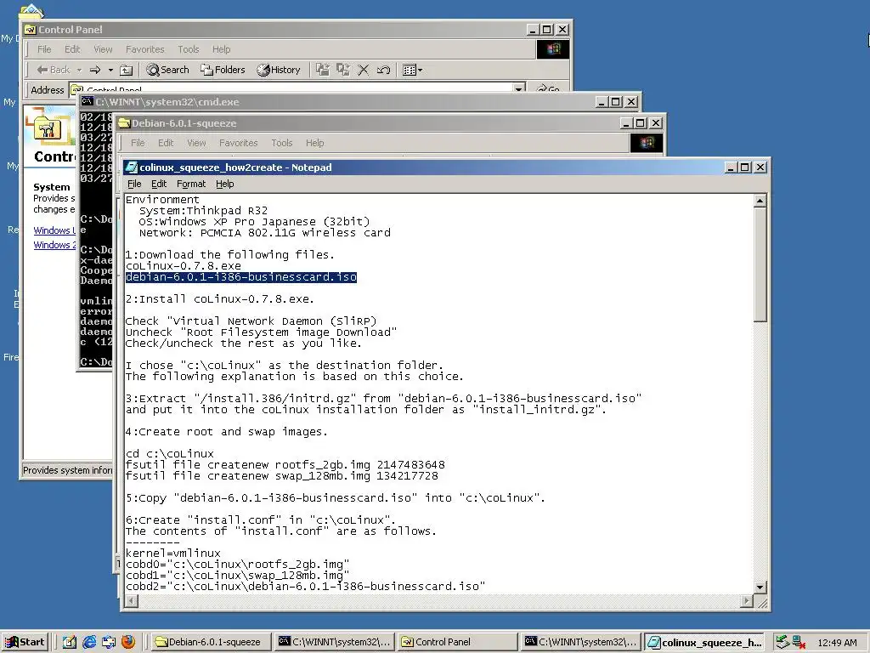Viewport: 870px width, 653px height.
Task: Click Notepad vertical scrollbar down arrow
Action: [x=760, y=587]
